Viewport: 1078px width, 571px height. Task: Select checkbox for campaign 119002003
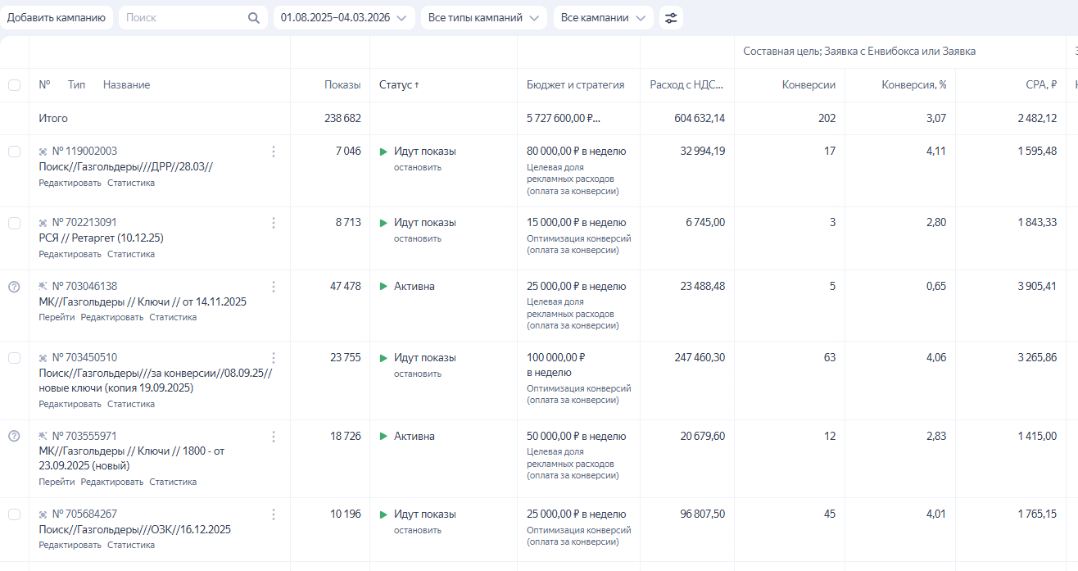pyautogui.click(x=14, y=152)
